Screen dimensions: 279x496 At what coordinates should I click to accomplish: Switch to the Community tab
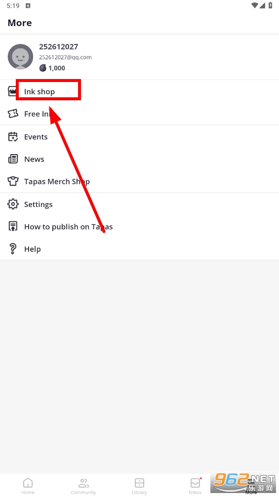83,486
